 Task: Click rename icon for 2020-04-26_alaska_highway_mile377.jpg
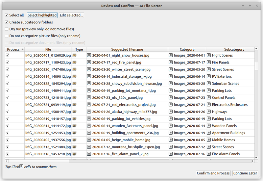click(89, 112)
